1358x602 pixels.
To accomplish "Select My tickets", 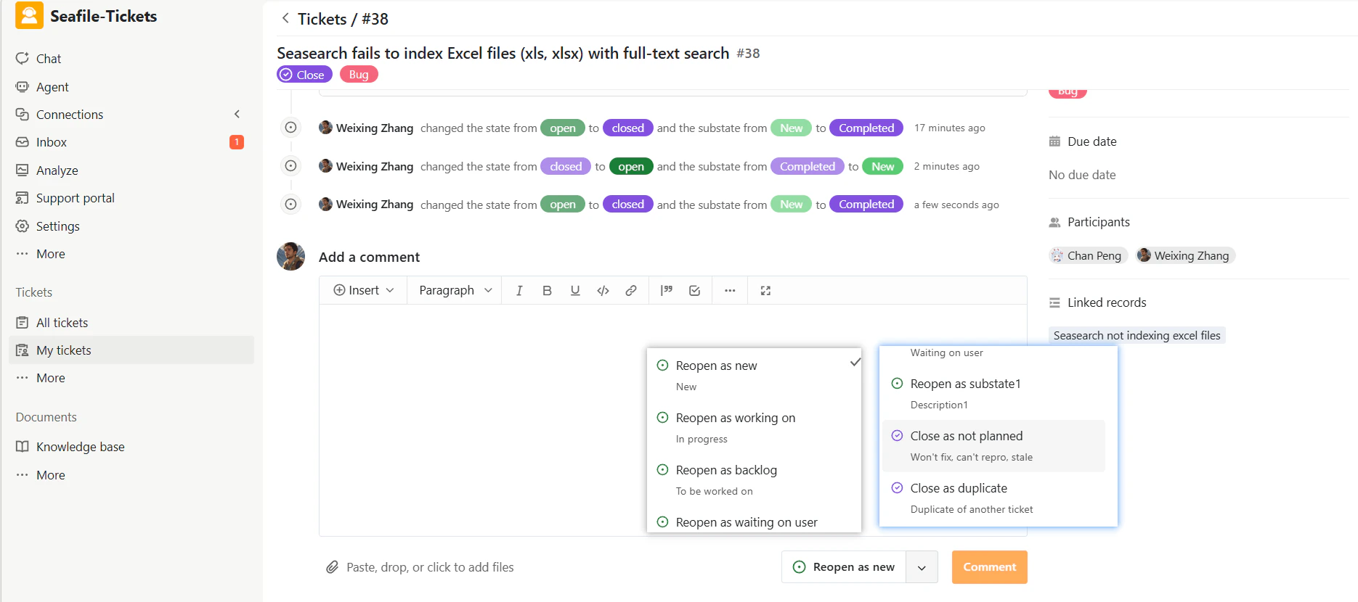I will (131, 350).
